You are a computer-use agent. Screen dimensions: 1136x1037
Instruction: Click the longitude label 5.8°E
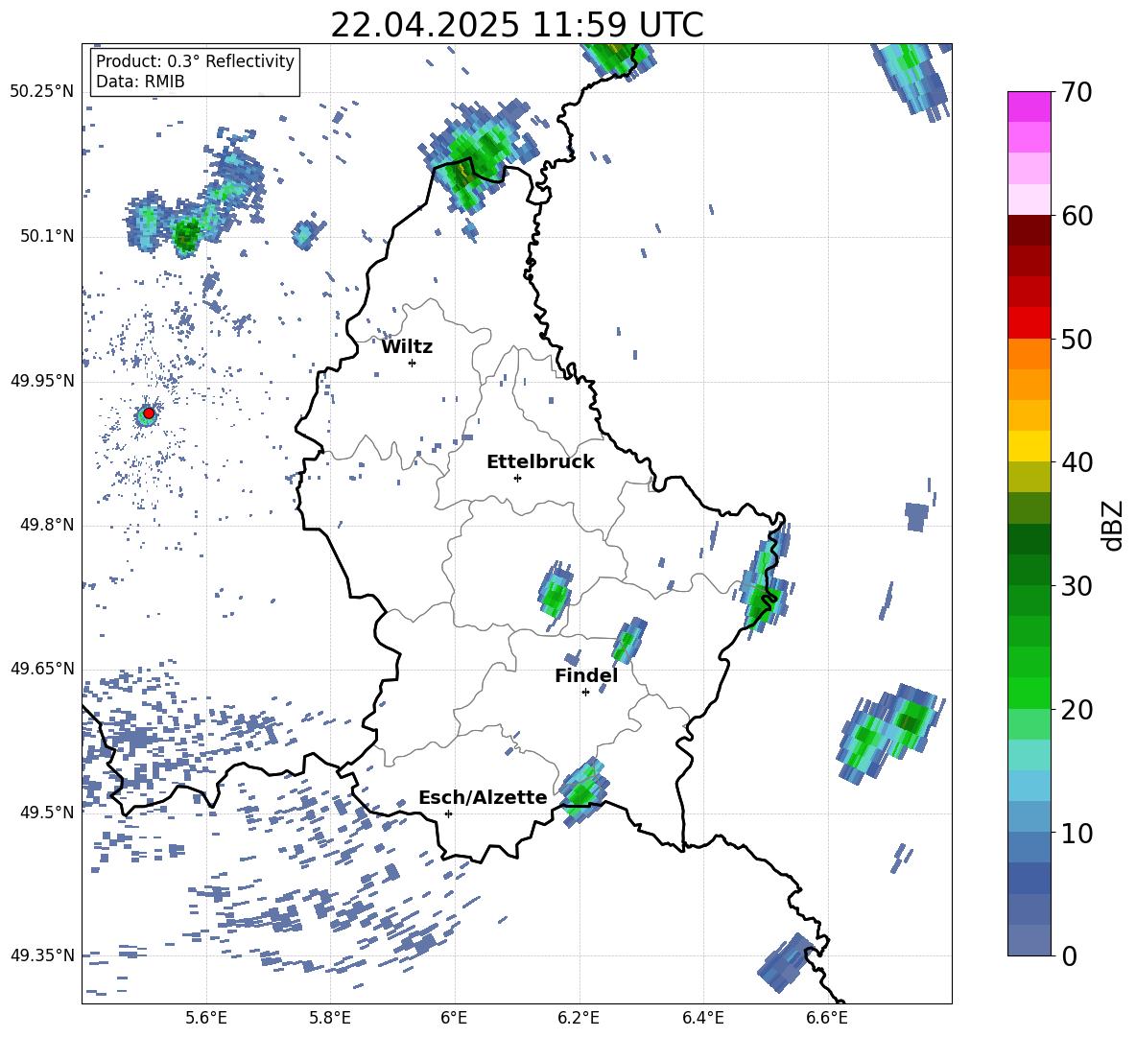(330, 1018)
